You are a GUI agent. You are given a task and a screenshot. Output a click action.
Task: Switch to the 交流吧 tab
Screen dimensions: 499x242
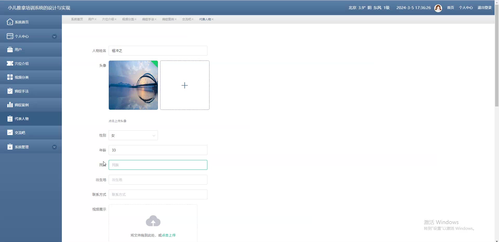(187, 19)
